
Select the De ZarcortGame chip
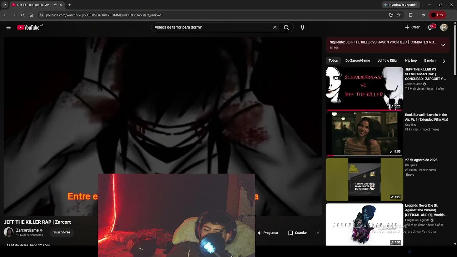click(357, 61)
